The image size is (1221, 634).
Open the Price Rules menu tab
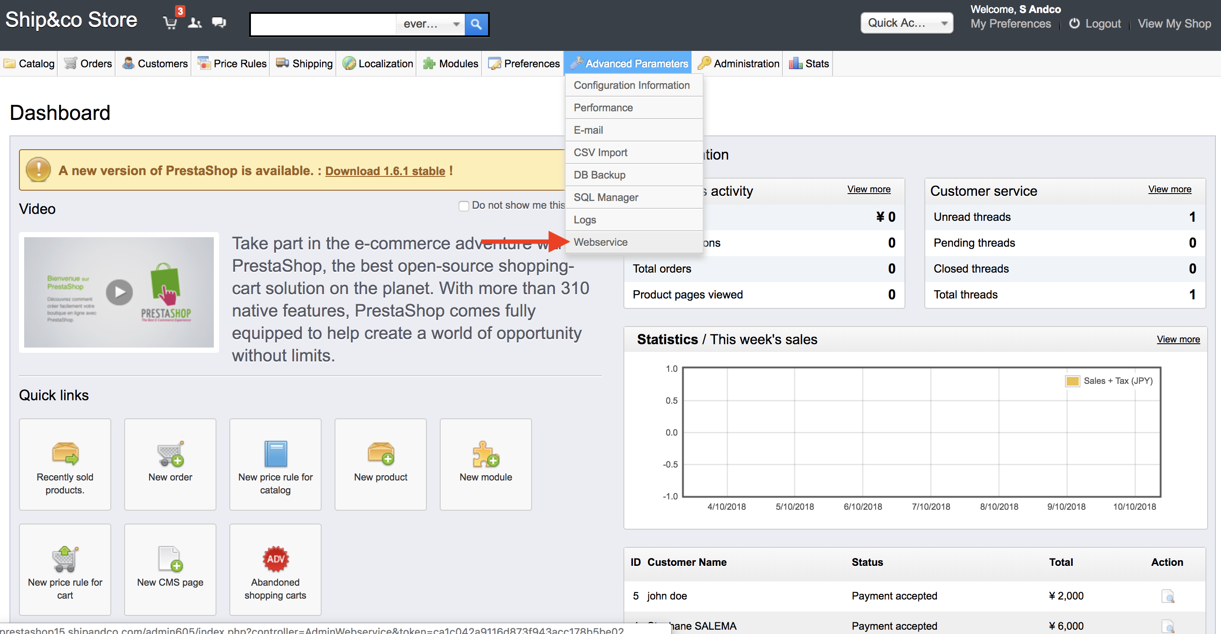[x=232, y=63]
